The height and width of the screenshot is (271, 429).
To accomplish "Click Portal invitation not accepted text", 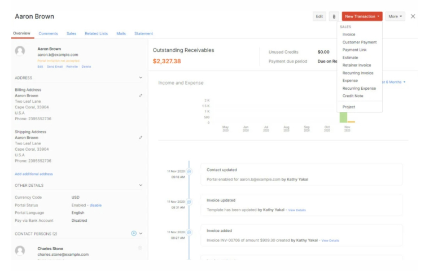I will point(58,61).
